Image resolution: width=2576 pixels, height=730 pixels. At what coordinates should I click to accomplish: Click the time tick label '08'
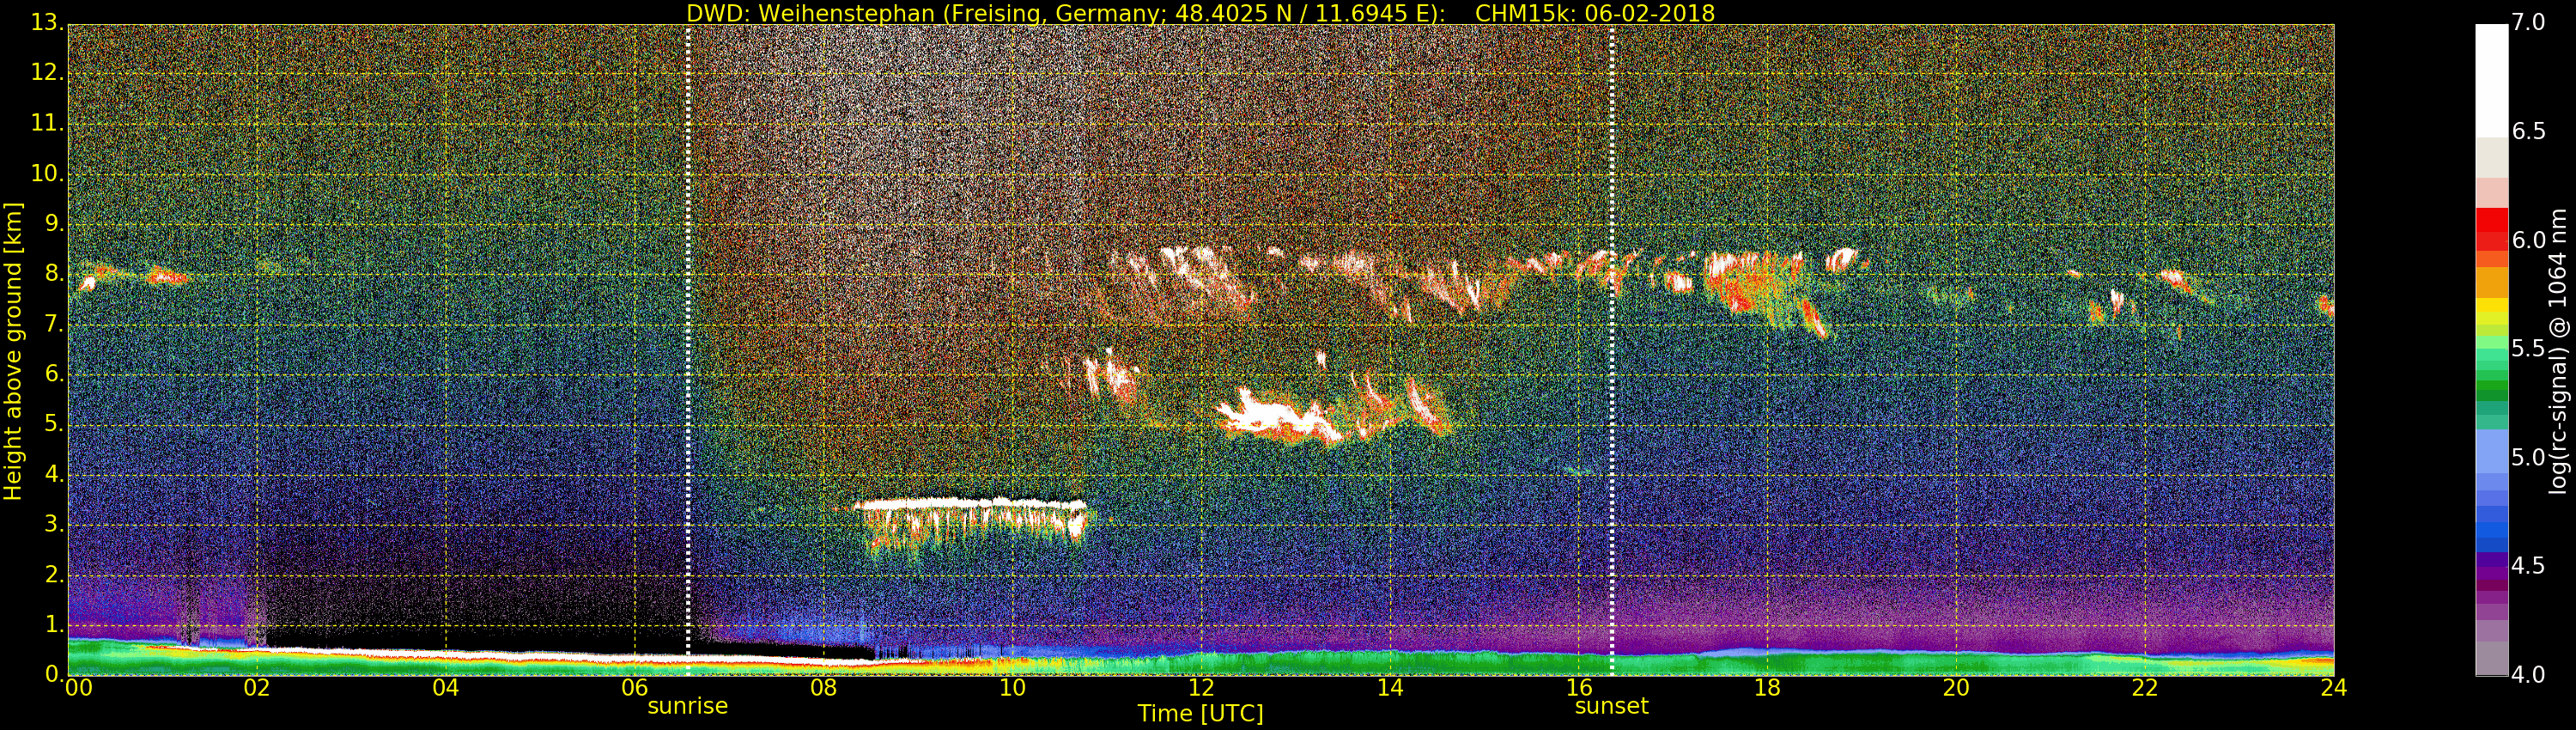823,688
